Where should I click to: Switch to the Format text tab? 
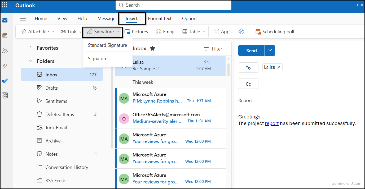pyautogui.click(x=160, y=19)
